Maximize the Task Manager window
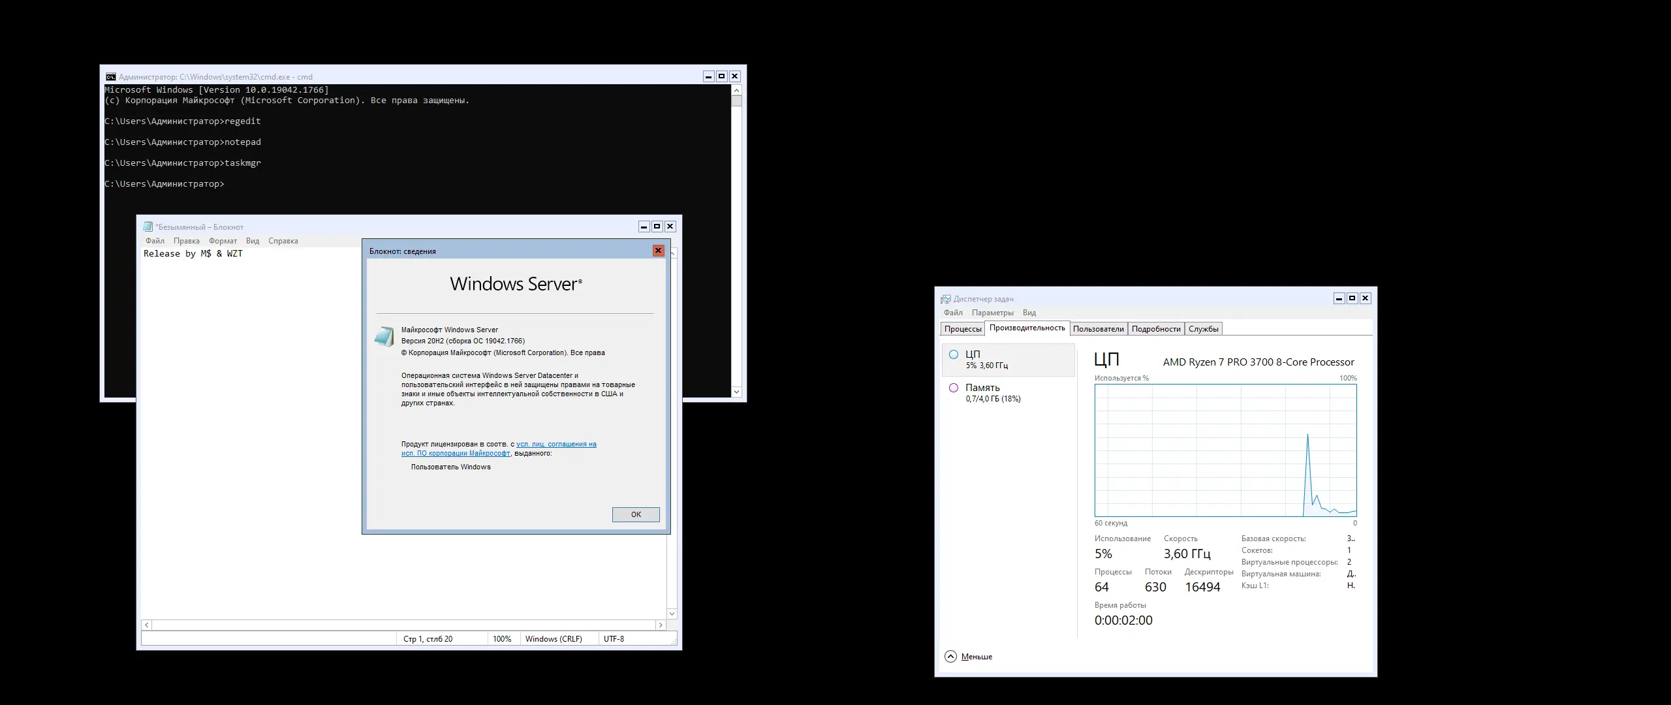Image resolution: width=1671 pixels, height=705 pixels. (1352, 298)
